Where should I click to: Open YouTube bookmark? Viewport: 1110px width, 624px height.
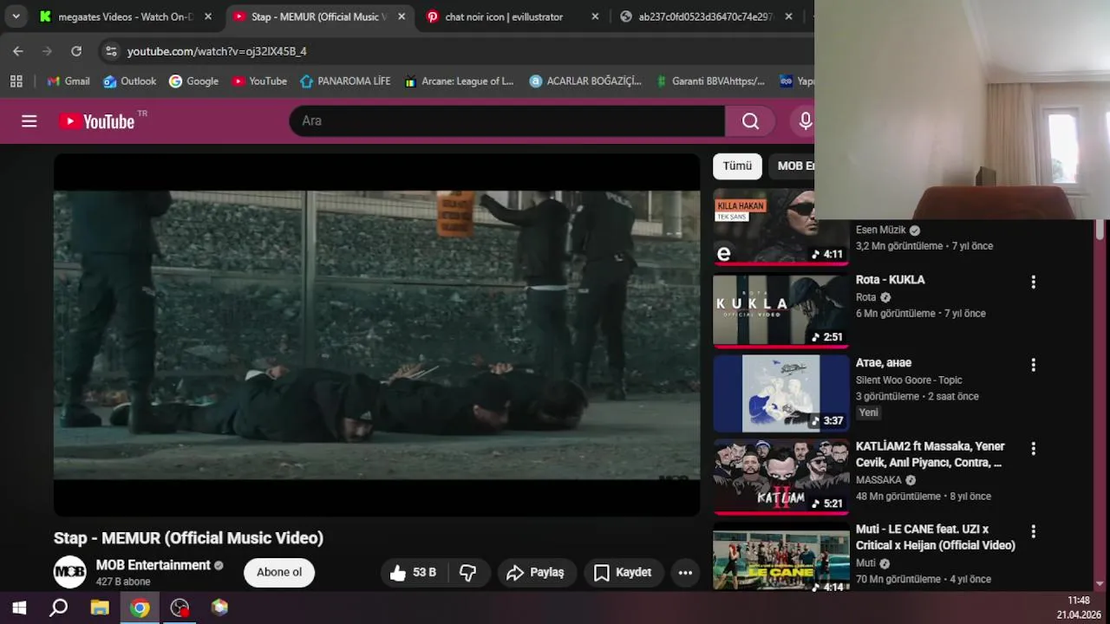[x=259, y=81]
